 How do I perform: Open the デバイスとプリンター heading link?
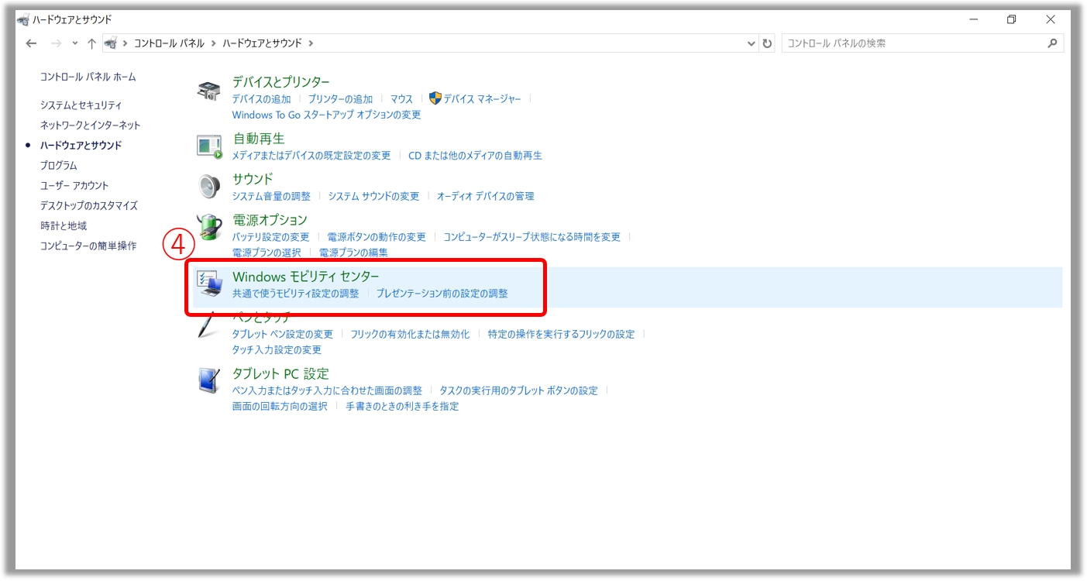tap(280, 82)
